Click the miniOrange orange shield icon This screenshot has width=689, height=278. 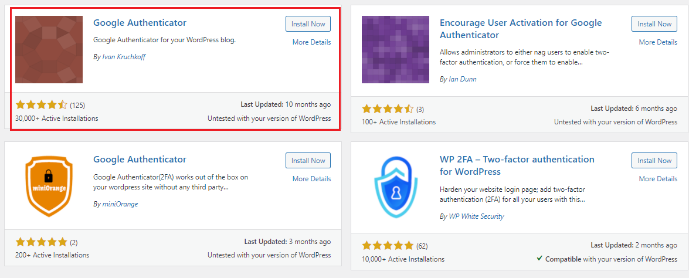(x=49, y=186)
